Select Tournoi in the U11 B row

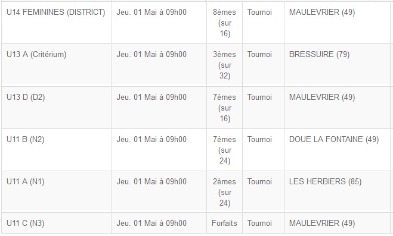coord(259,139)
